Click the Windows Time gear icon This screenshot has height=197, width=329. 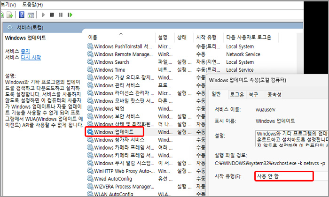(x=90, y=69)
